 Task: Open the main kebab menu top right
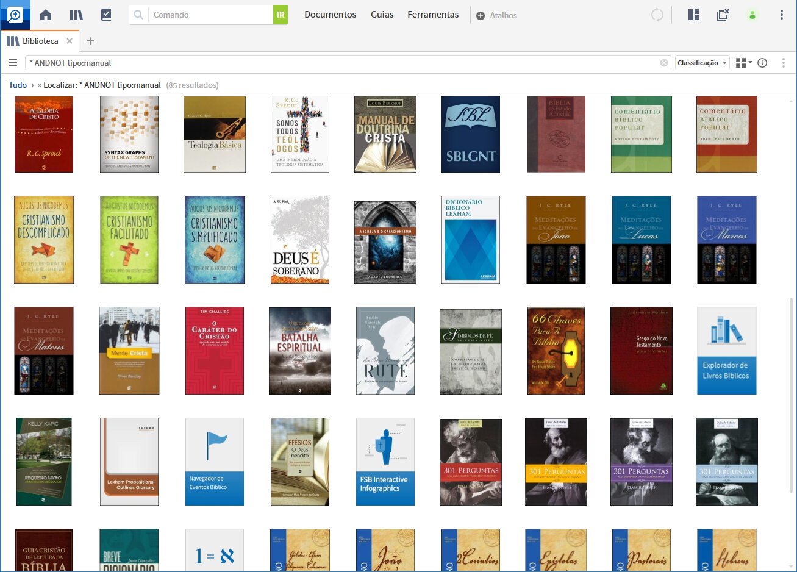[782, 15]
